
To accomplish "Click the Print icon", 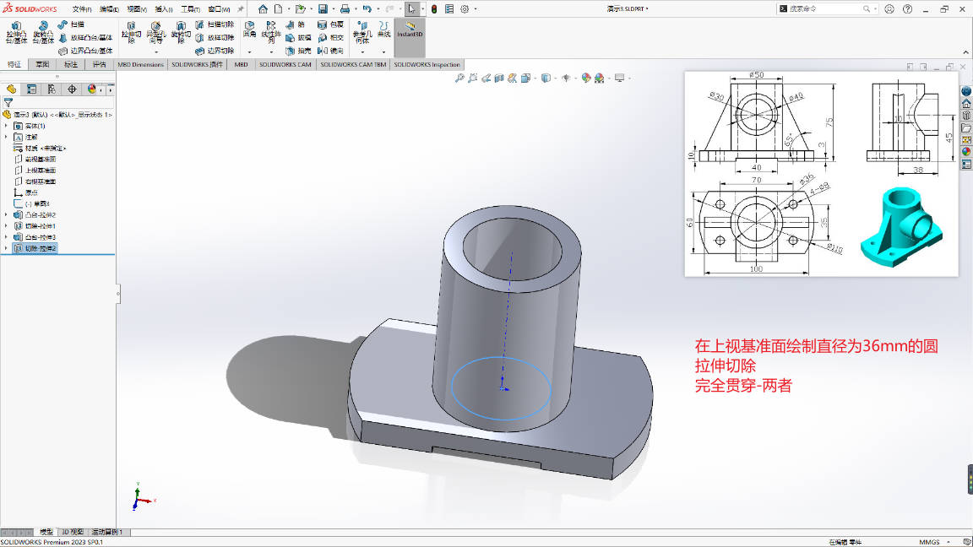I will pyautogui.click(x=345, y=8).
